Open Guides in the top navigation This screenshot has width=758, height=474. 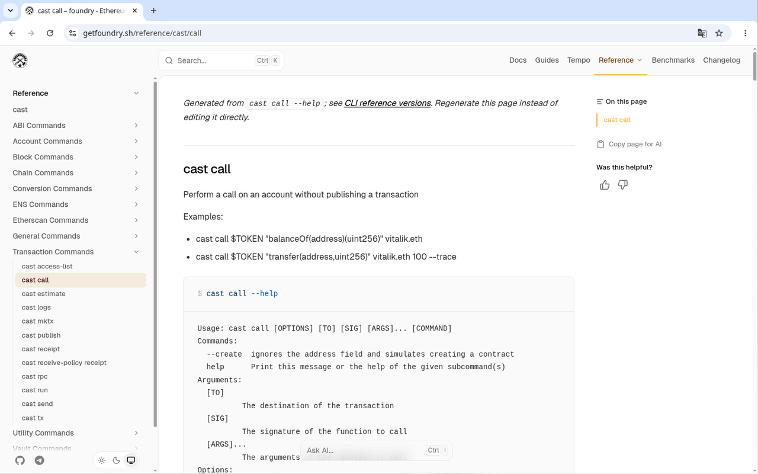547,60
